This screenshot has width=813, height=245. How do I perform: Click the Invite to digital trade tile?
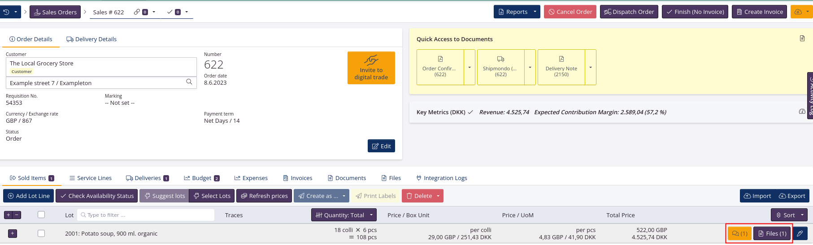pos(371,68)
